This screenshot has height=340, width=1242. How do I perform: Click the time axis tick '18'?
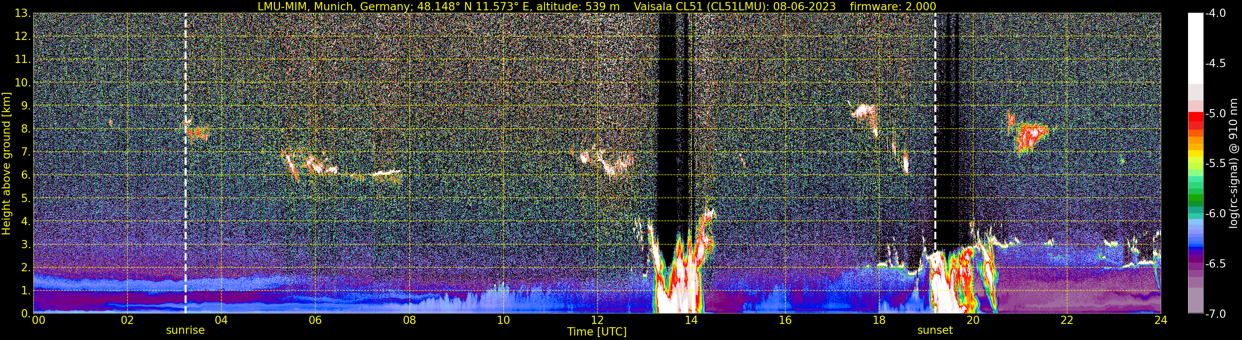coord(879,320)
